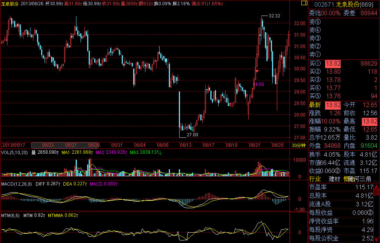Click the 27.00 low price marker

coord(192,135)
